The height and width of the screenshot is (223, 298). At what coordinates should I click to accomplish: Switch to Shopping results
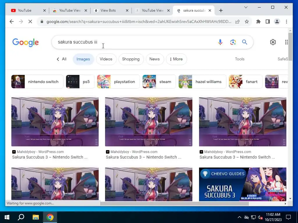(131, 59)
